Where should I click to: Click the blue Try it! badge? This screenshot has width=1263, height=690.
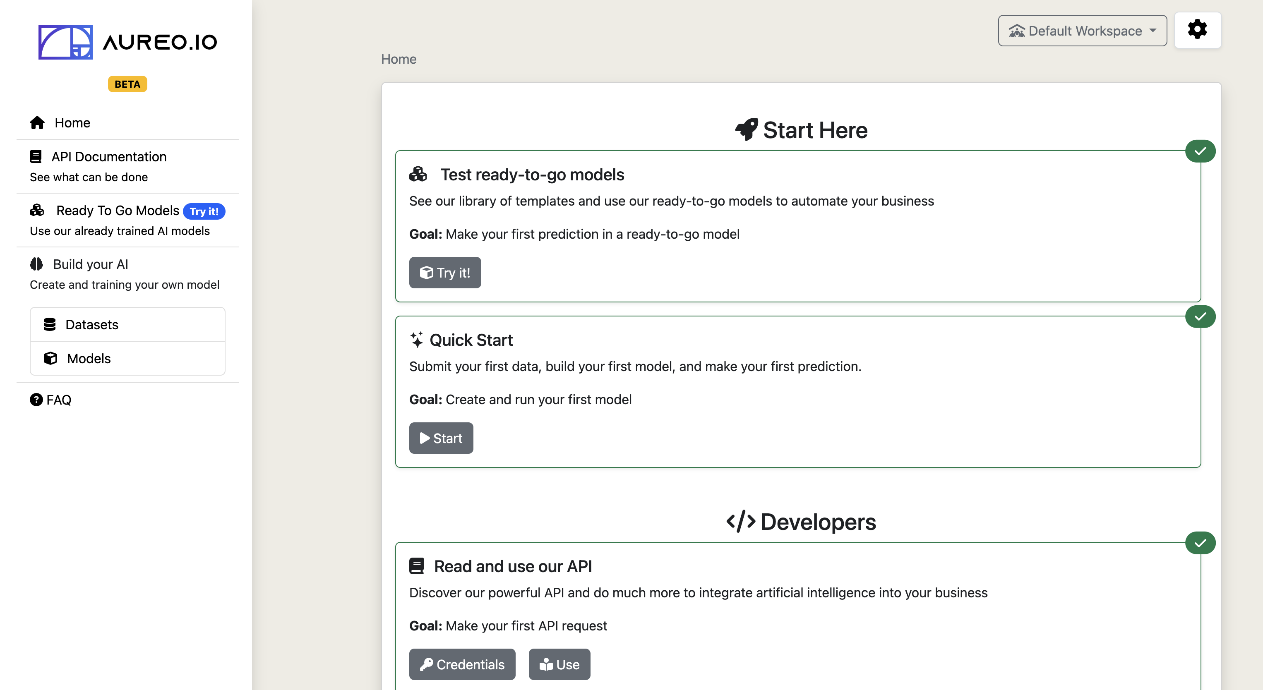coord(204,211)
